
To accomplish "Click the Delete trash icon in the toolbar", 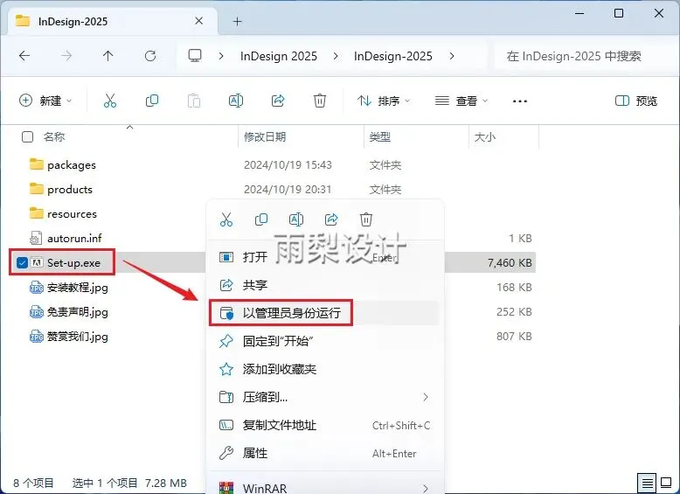I will (320, 101).
